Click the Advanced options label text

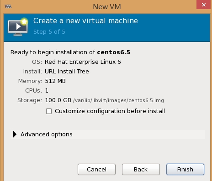(47, 134)
